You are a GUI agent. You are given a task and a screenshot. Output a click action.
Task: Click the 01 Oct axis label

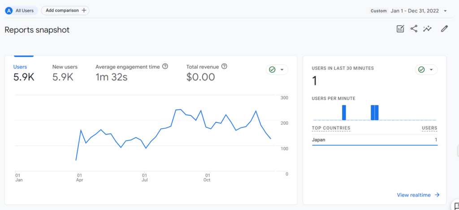(x=207, y=178)
